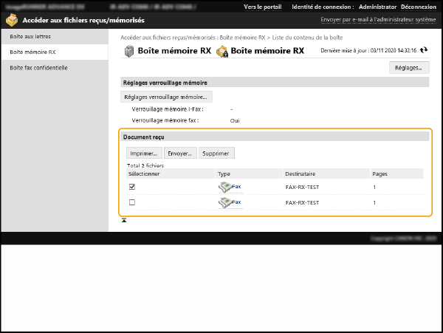The width and height of the screenshot is (443, 333).
Task: Click the Déconnexion link
Action: tap(417, 7)
